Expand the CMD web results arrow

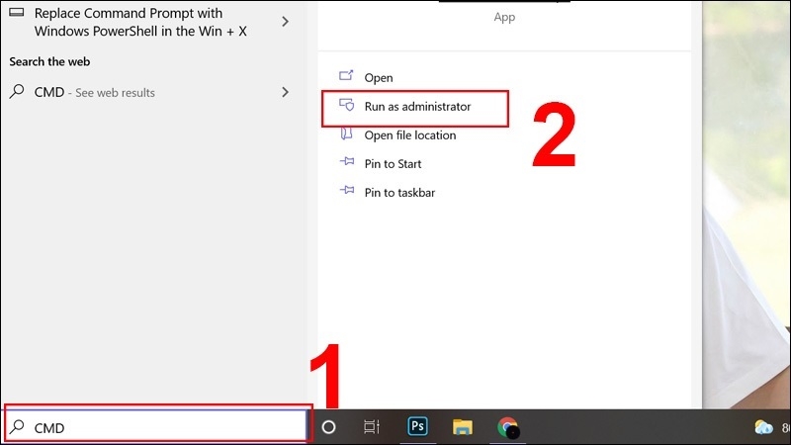coord(285,92)
